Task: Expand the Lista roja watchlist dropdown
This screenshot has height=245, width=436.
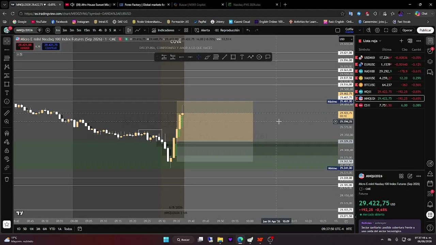Action: (372, 41)
